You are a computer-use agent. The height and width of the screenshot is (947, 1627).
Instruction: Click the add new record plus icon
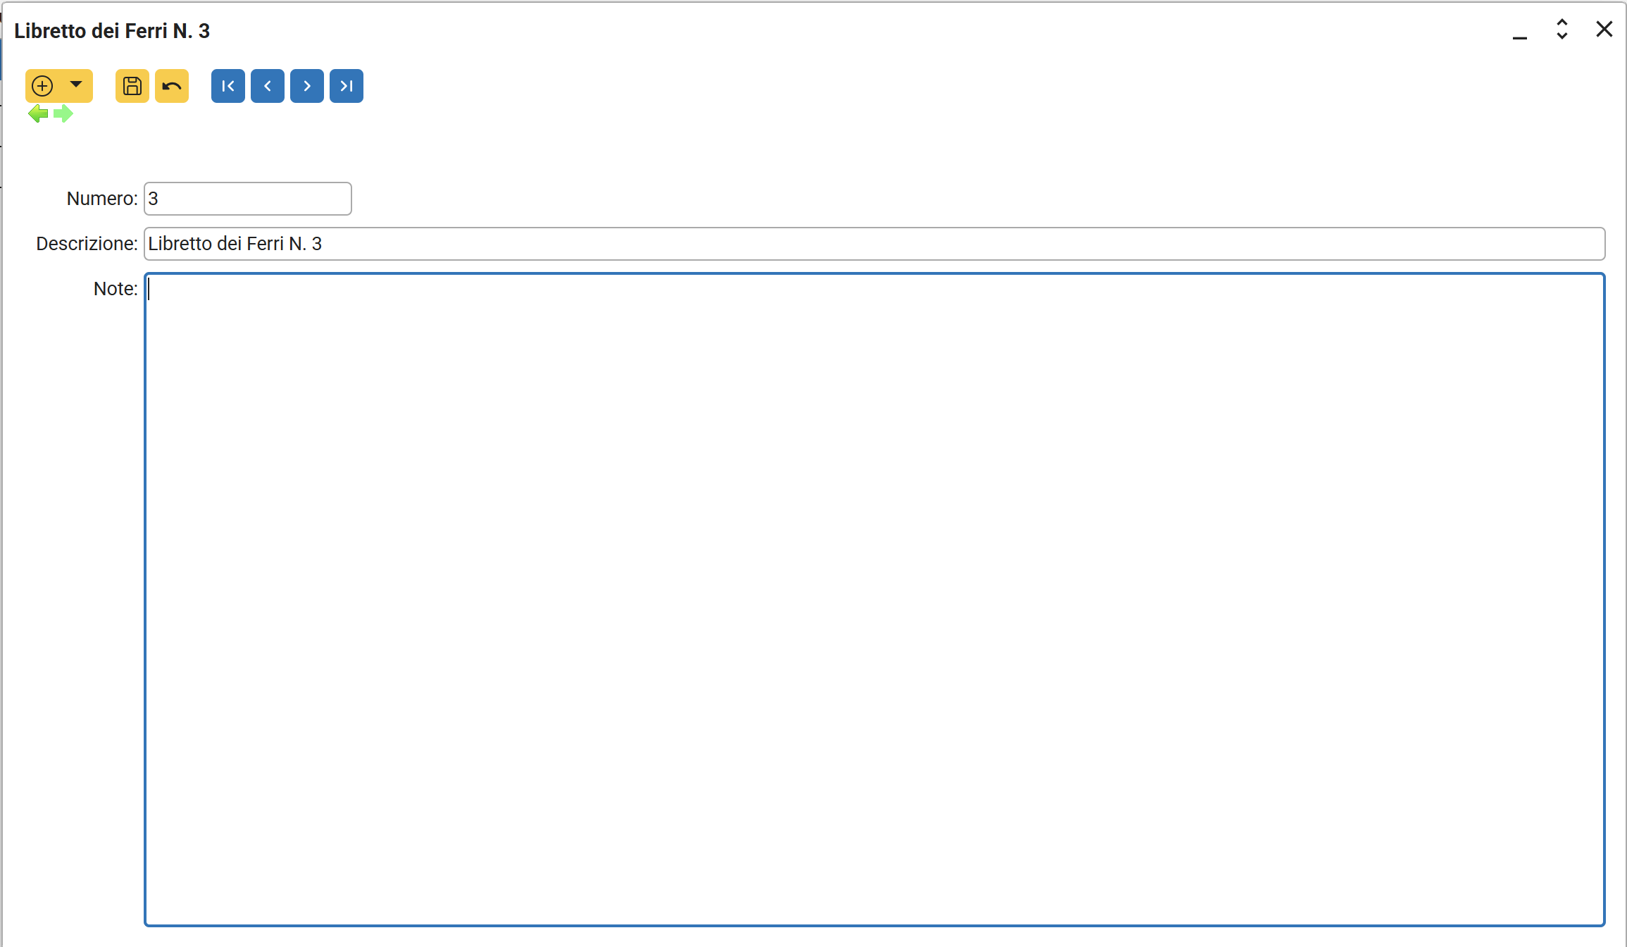coord(42,86)
